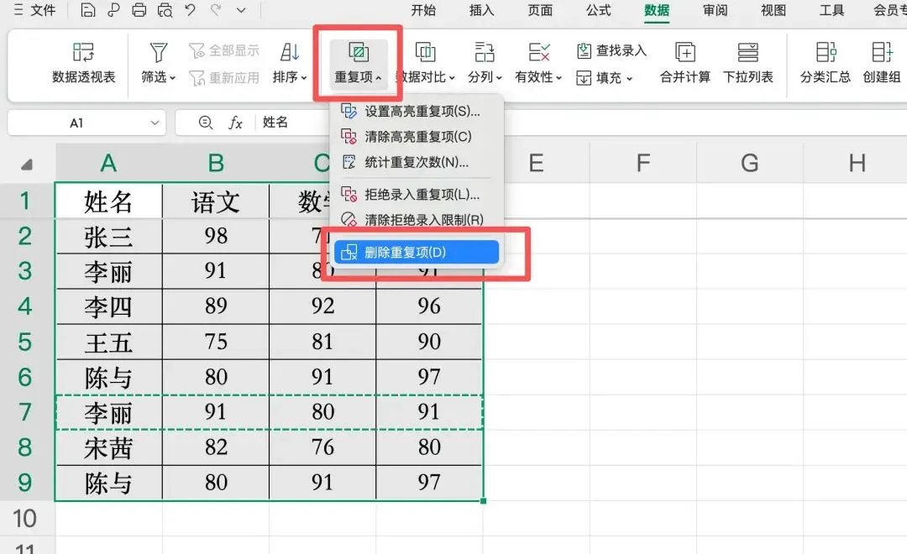Switch to the 开始 tab
The image size is (907, 554).
pyautogui.click(x=423, y=10)
